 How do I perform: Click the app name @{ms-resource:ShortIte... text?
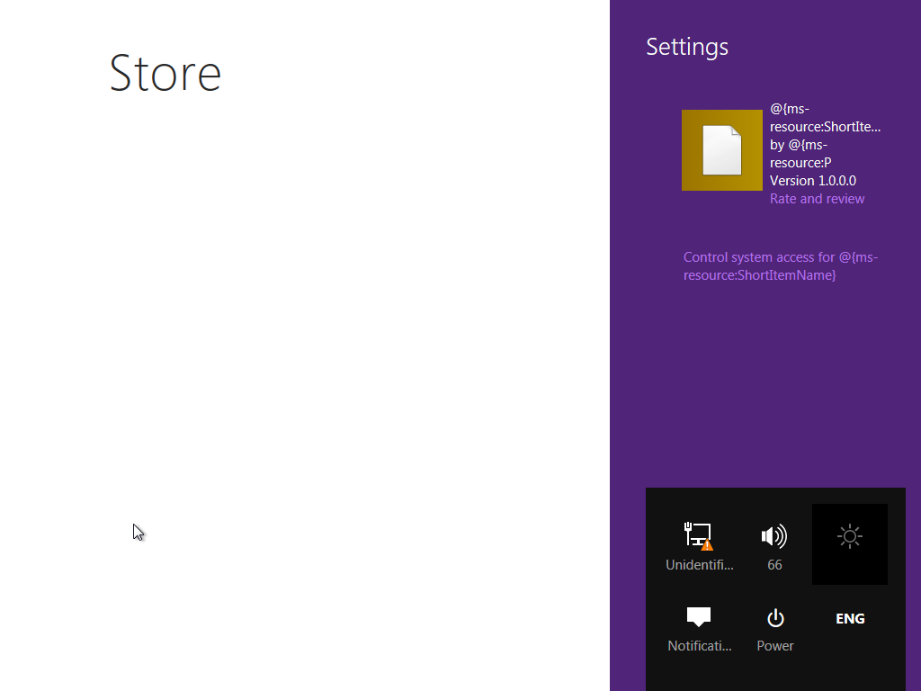coord(826,118)
